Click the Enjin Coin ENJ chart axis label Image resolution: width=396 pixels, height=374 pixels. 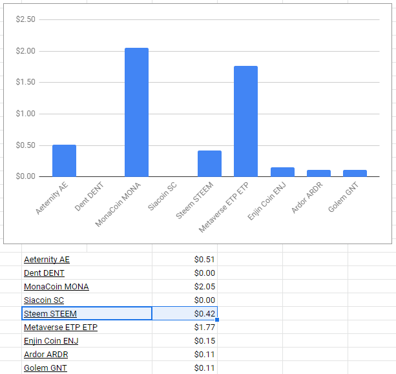point(267,201)
